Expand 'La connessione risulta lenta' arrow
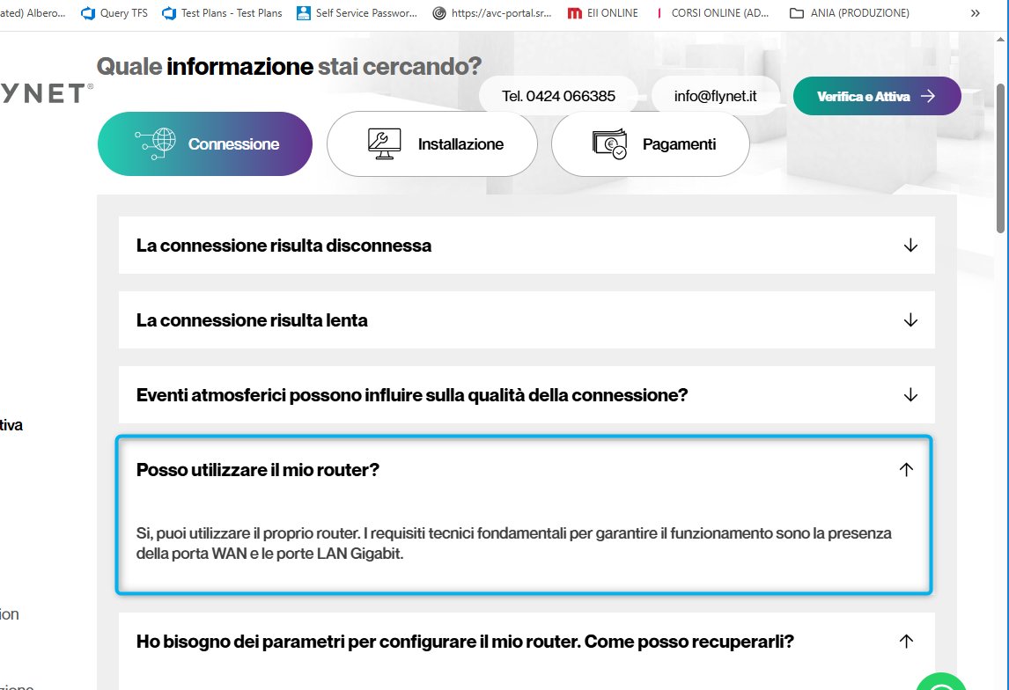The height and width of the screenshot is (690, 1009). click(x=910, y=320)
